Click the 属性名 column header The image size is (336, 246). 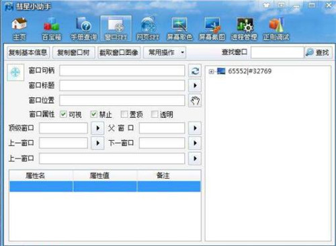[x=41, y=176]
